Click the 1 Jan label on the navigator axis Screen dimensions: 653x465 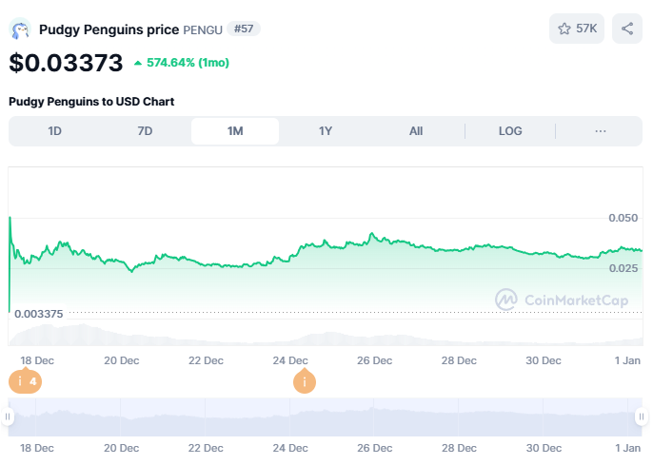coord(628,448)
